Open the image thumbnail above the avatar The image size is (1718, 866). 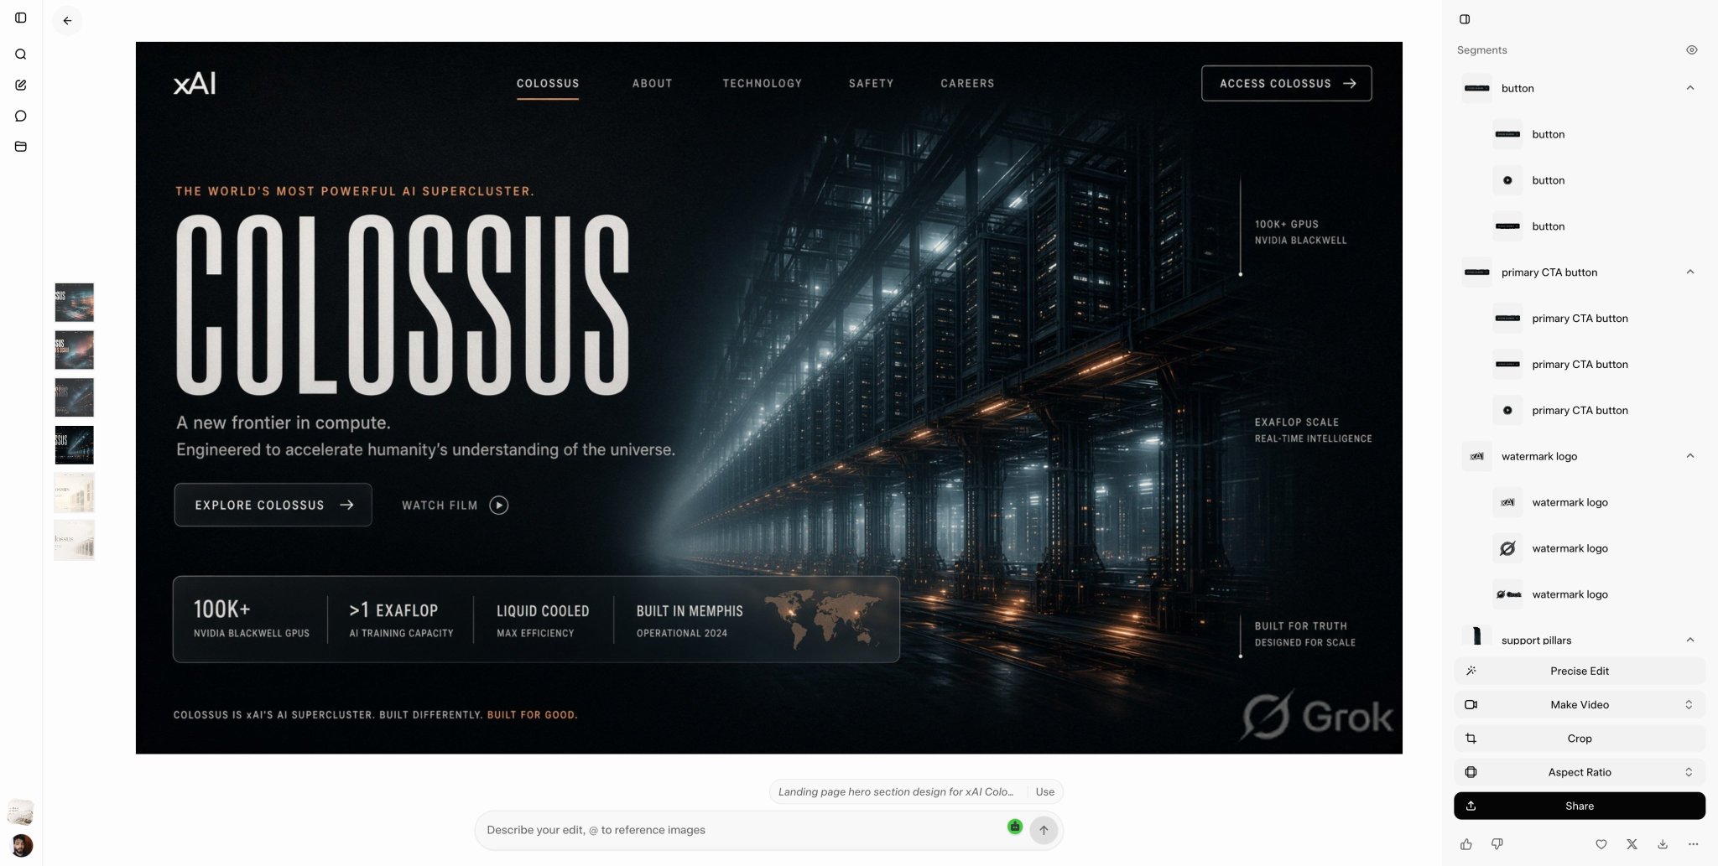tap(21, 812)
